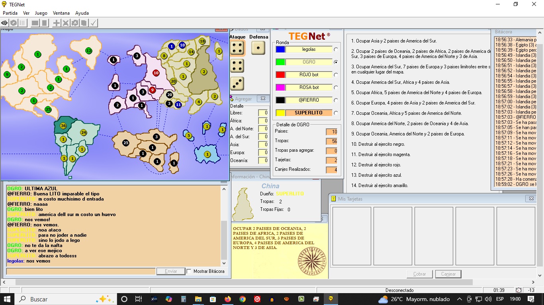Screen dimensions: 544x305
Task: Click the crossed swords attack toolbar icon
Action: coord(66,23)
